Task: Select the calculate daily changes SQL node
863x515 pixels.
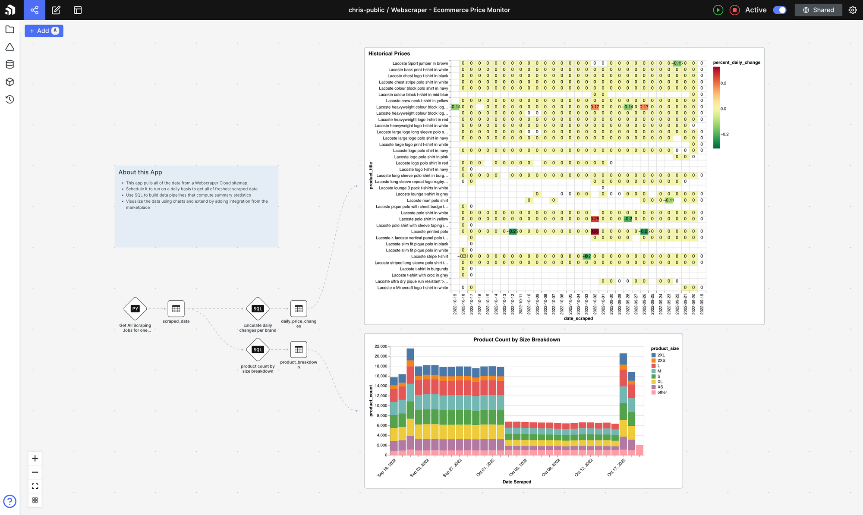Action: click(258, 309)
